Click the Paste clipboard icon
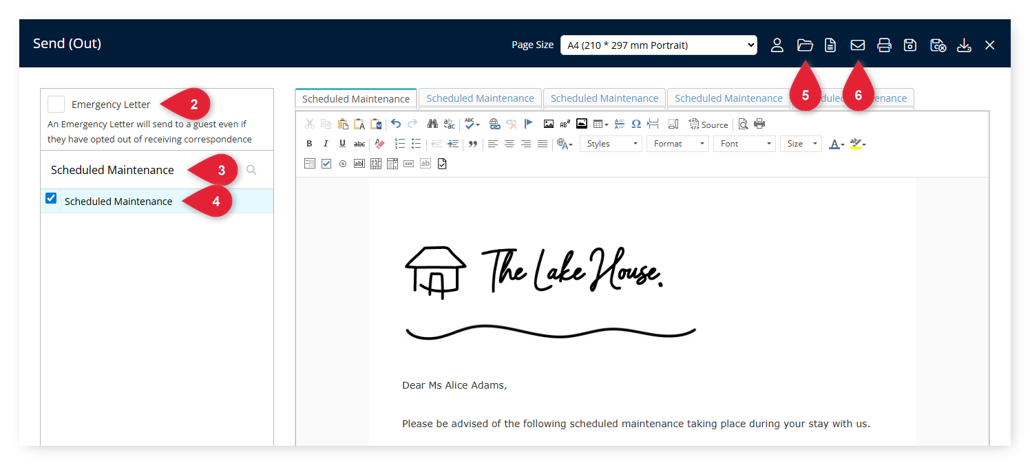Screen dimensions: 1030x465 coord(343,124)
